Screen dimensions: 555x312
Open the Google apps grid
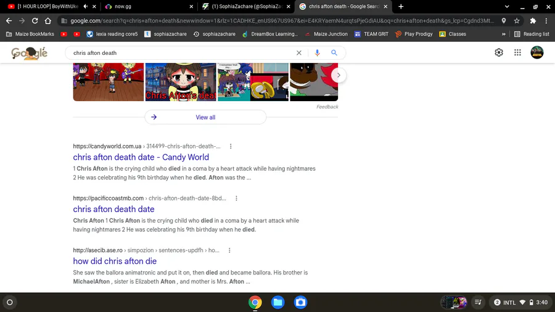[x=517, y=52]
